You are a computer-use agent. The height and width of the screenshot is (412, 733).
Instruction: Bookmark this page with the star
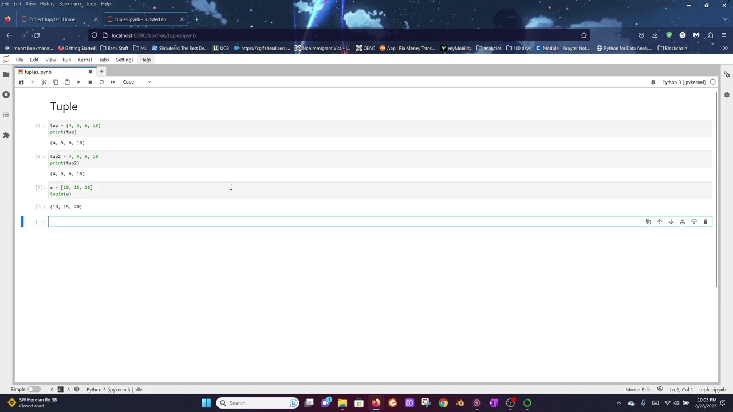point(584,35)
